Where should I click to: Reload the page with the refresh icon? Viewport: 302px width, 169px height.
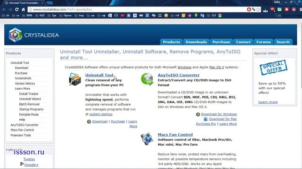(17, 9)
